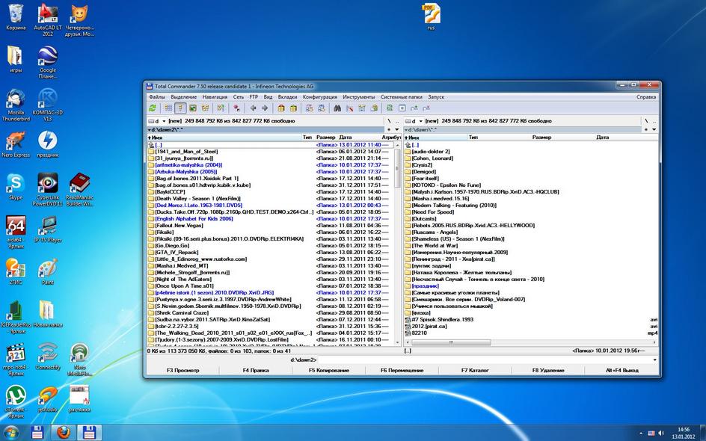Enable thumbnail view with the picture toolbar icon
Viewport: 706px width, 441px height.
tap(193, 108)
